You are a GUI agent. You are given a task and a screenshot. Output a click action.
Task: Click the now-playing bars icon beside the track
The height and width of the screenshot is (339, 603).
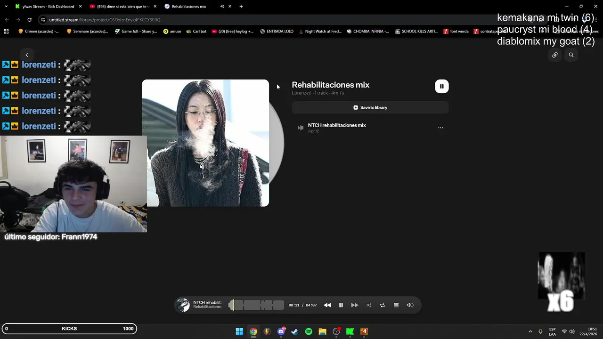pyautogui.click(x=301, y=128)
